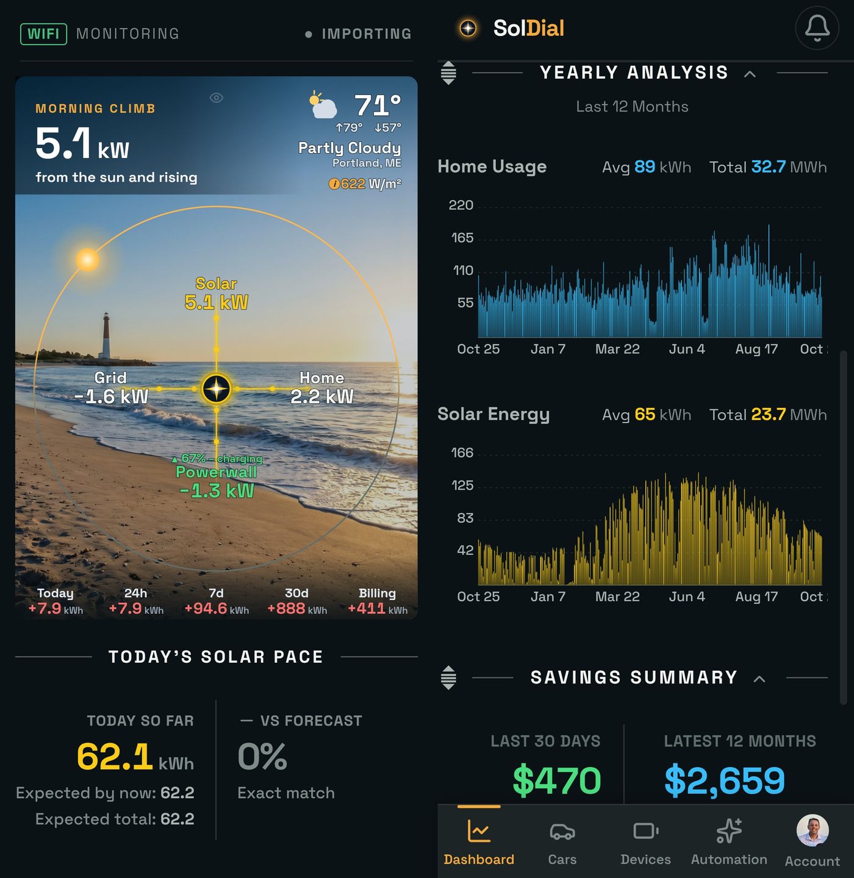Click the WIFI status badge

tap(43, 34)
